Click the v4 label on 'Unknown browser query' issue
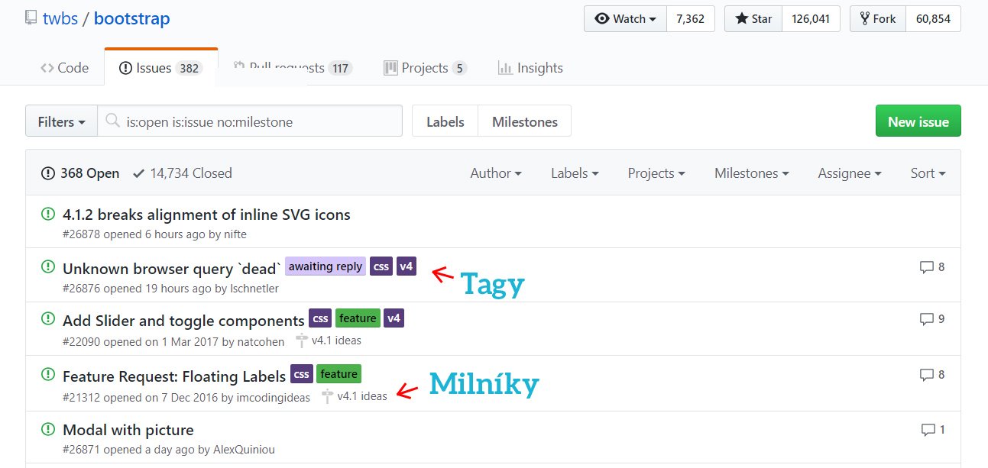The height and width of the screenshot is (468, 988). (407, 266)
